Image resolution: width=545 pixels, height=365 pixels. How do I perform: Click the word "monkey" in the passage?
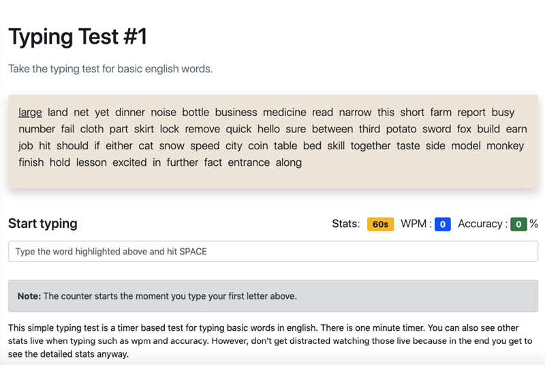pyautogui.click(x=505, y=145)
